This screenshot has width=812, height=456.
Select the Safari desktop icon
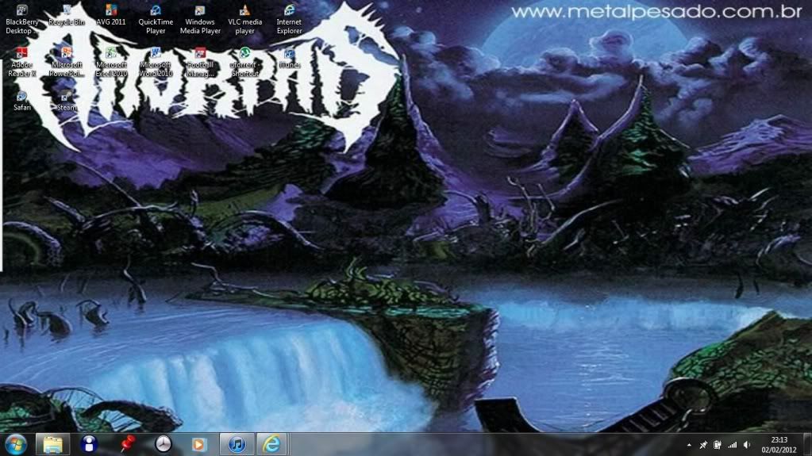pyautogui.click(x=21, y=101)
